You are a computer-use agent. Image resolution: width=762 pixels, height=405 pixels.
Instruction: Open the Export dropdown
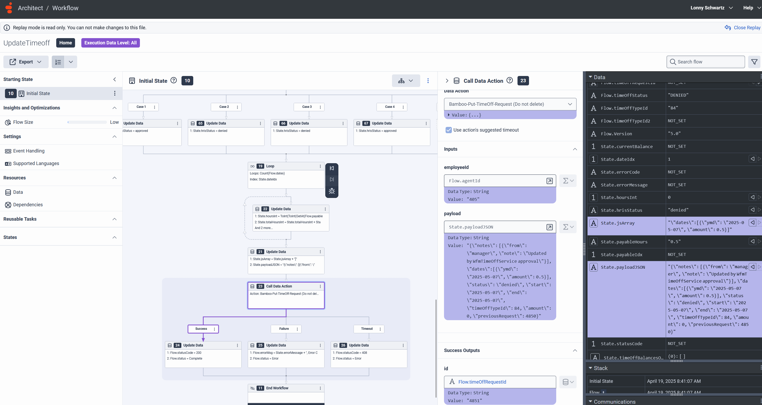pos(26,62)
